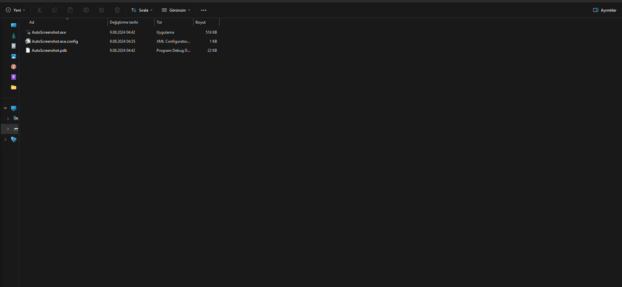Screen dimensions: 622x287
Task: Open the Görünüm view dropdown
Action: 176,10
